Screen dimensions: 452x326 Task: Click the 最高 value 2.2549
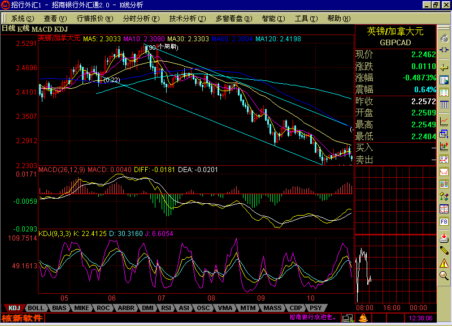click(x=423, y=125)
